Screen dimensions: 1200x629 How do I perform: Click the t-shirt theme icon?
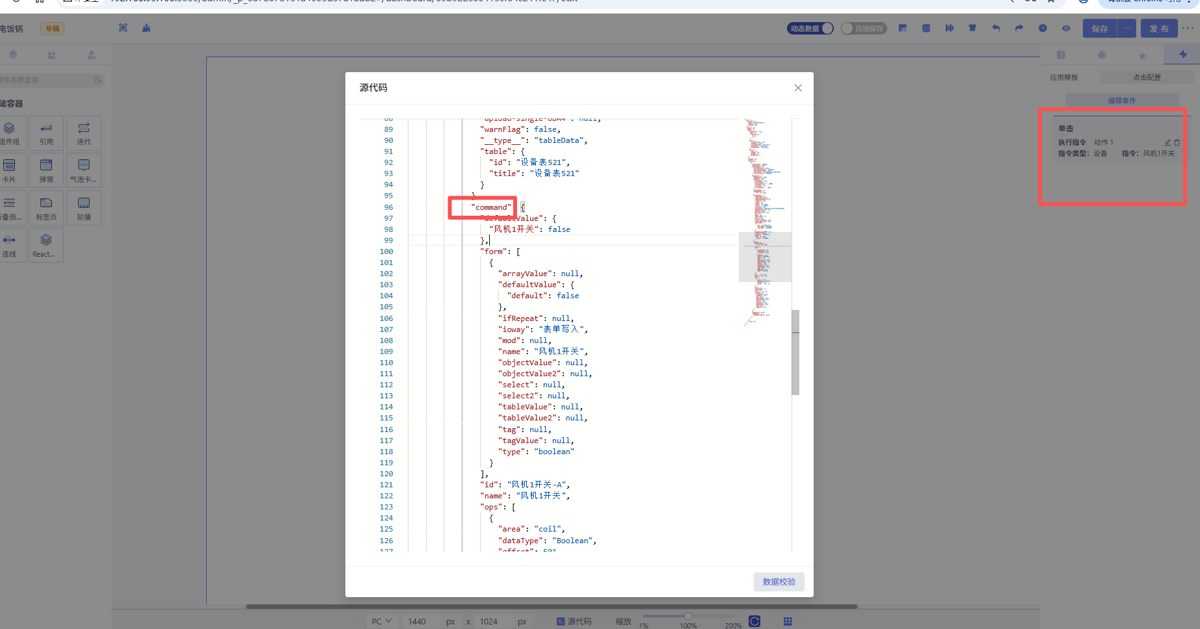[972, 29]
